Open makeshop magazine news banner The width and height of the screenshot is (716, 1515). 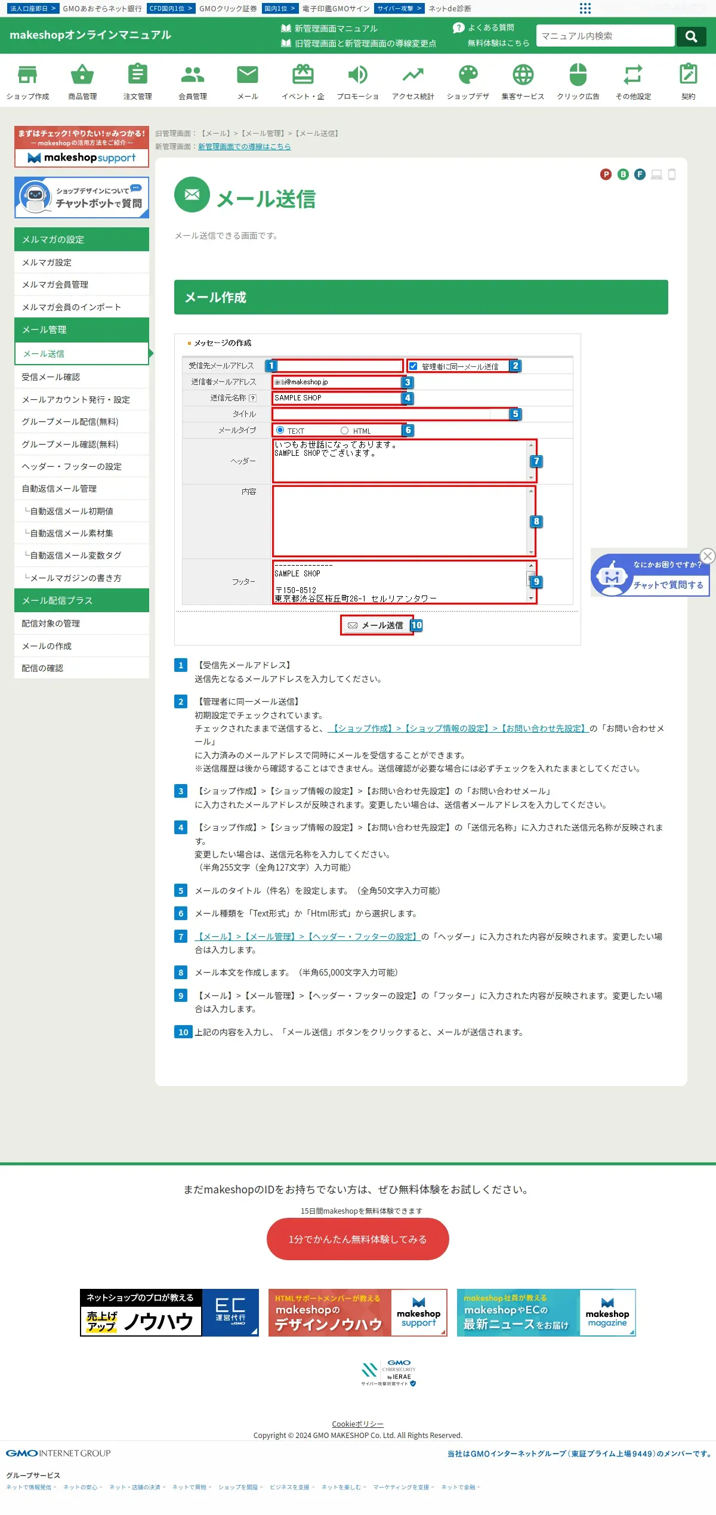click(547, 1313)
